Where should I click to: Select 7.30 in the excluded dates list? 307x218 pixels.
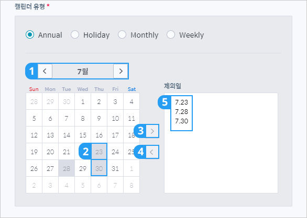tap(181, 121)
